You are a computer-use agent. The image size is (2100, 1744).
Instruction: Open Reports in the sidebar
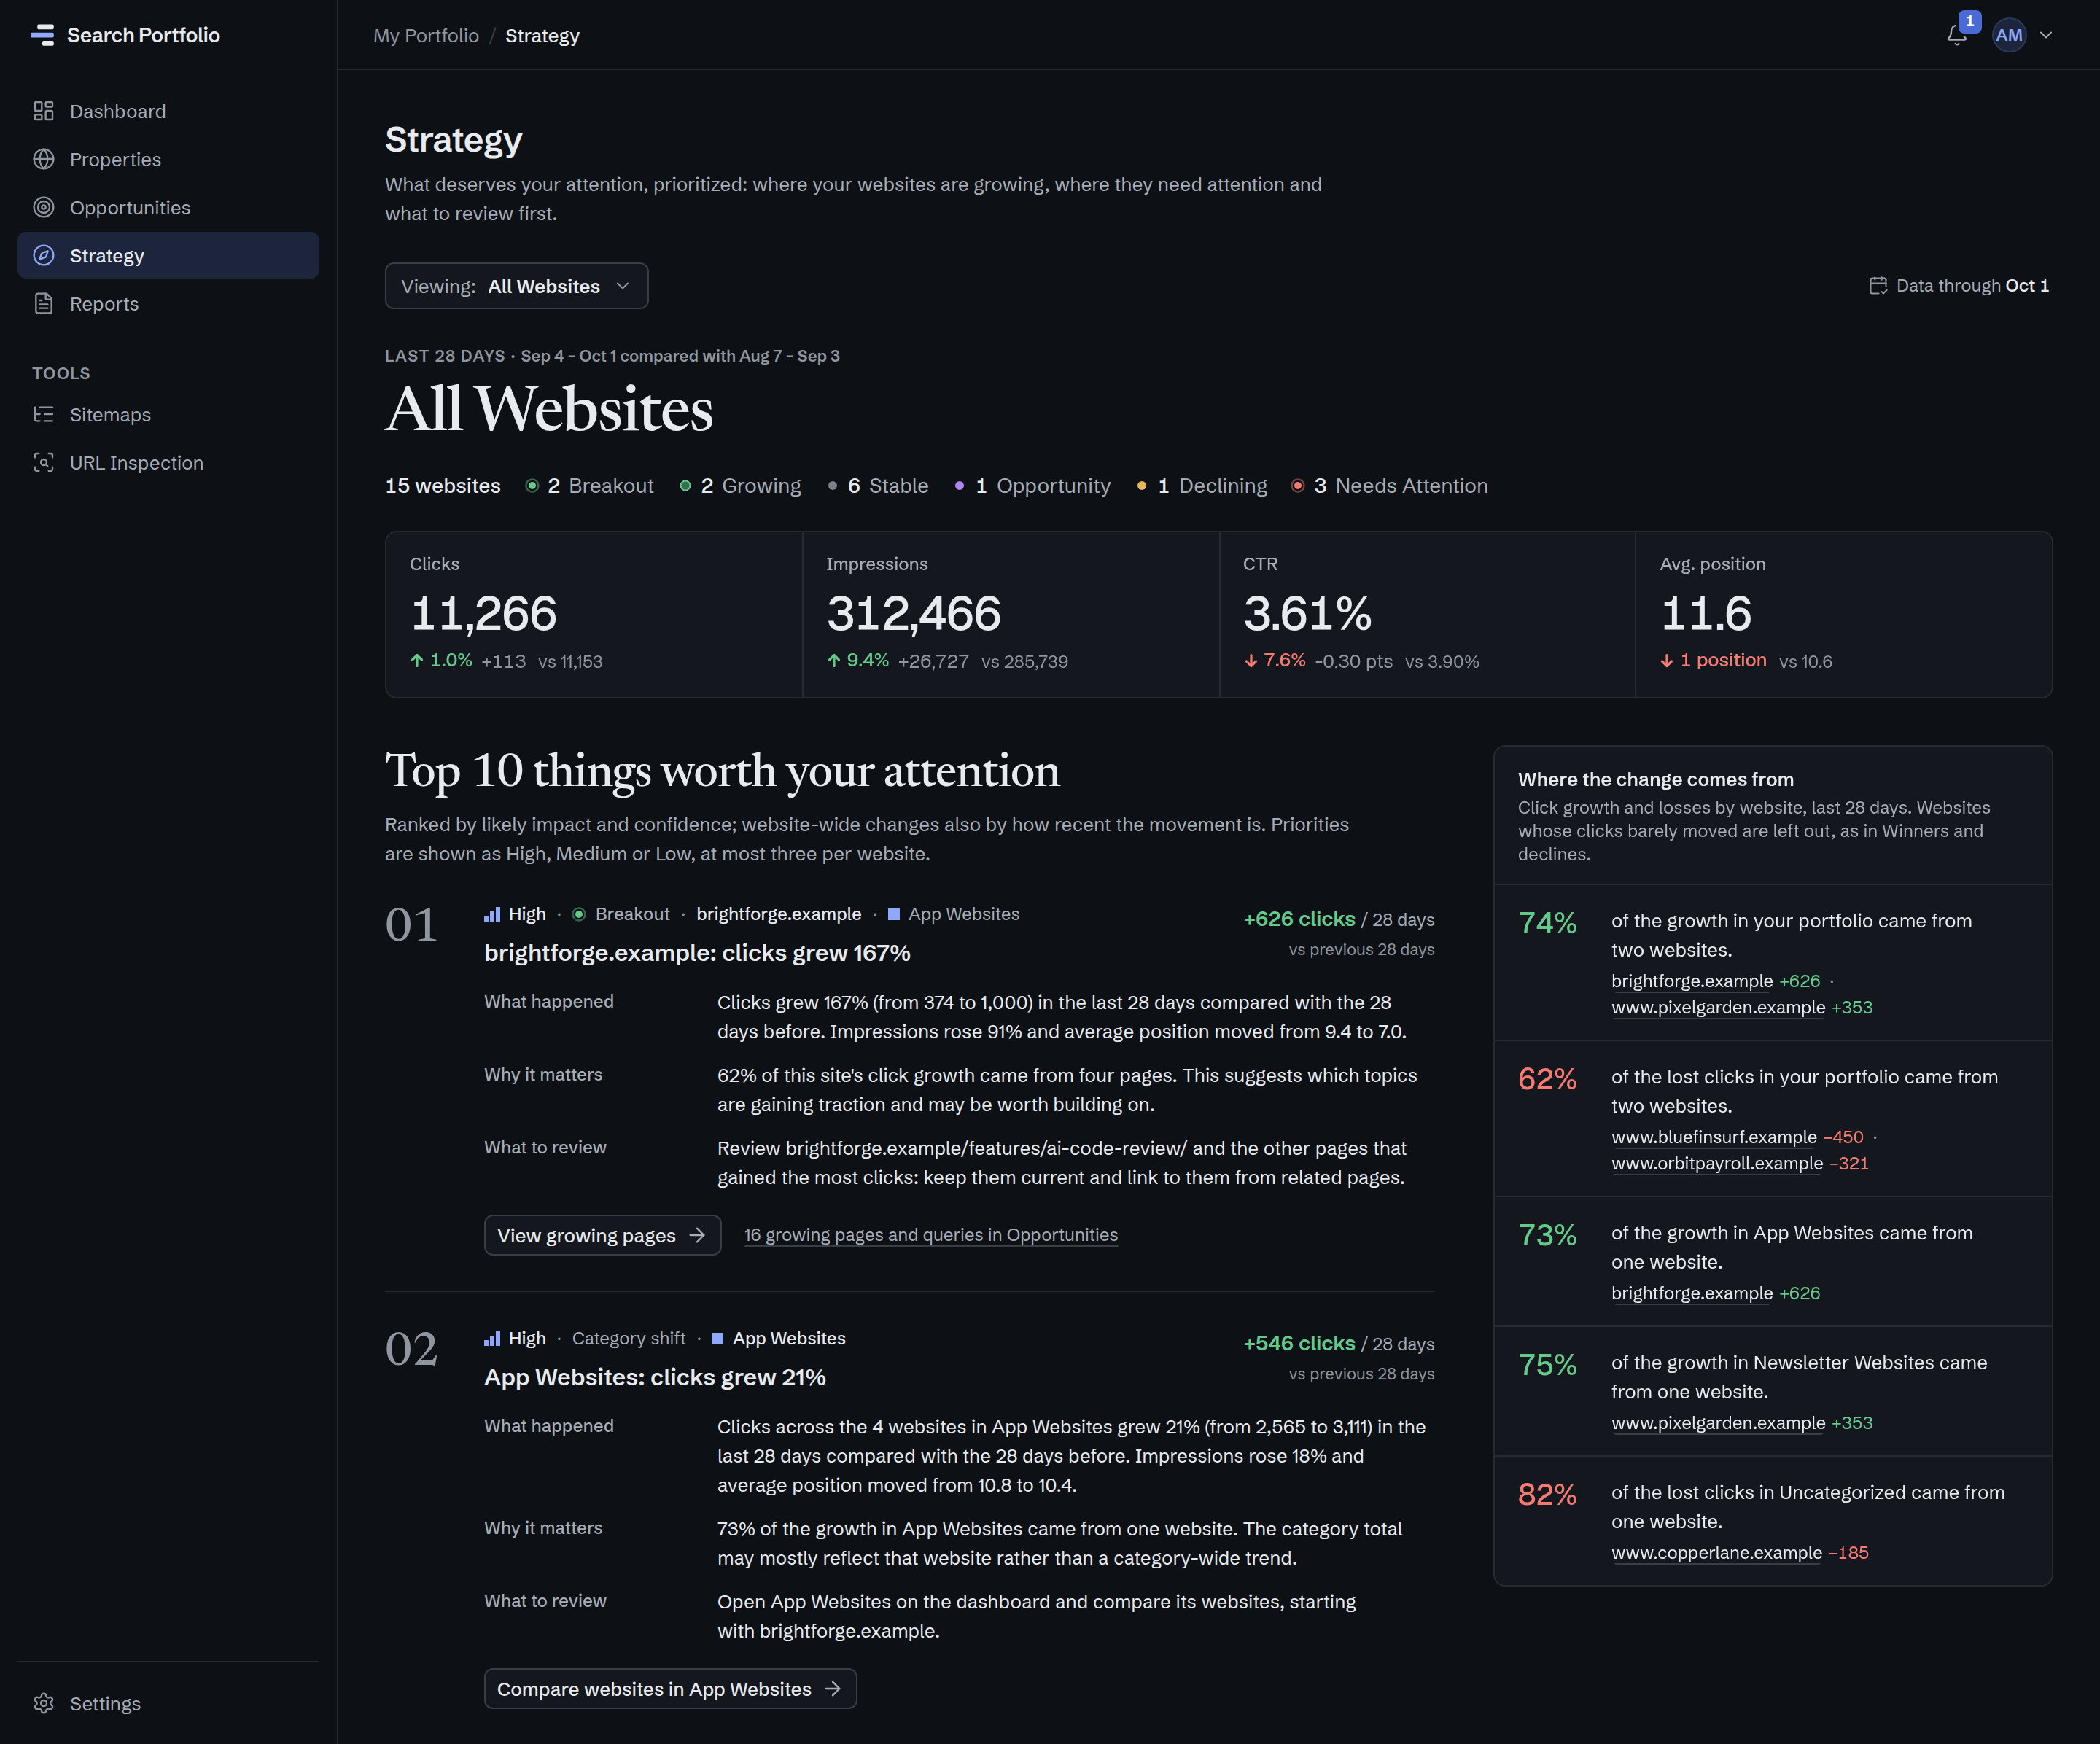[x=168, y=303]
